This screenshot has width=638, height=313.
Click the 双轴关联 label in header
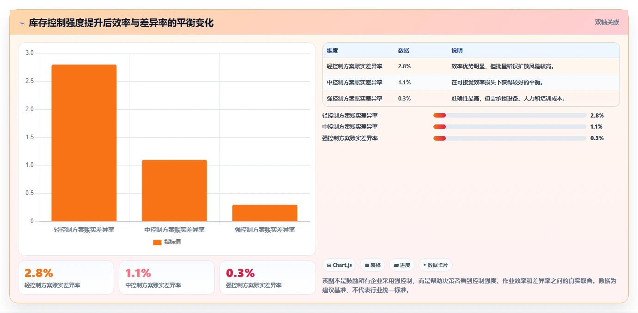pyautogui.click(x=607, y=22)
